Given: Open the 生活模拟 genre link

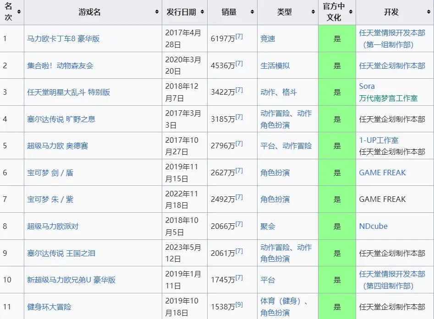Looking at the screenshot, I should (x=275, y=65).
